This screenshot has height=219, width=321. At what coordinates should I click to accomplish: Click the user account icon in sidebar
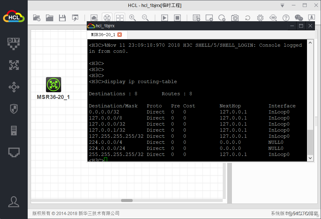click(x=14, y=202)
